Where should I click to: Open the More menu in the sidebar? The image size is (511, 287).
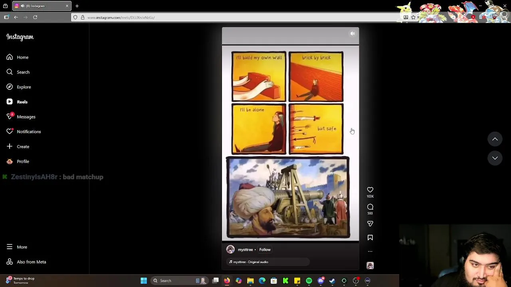point(17,247)
